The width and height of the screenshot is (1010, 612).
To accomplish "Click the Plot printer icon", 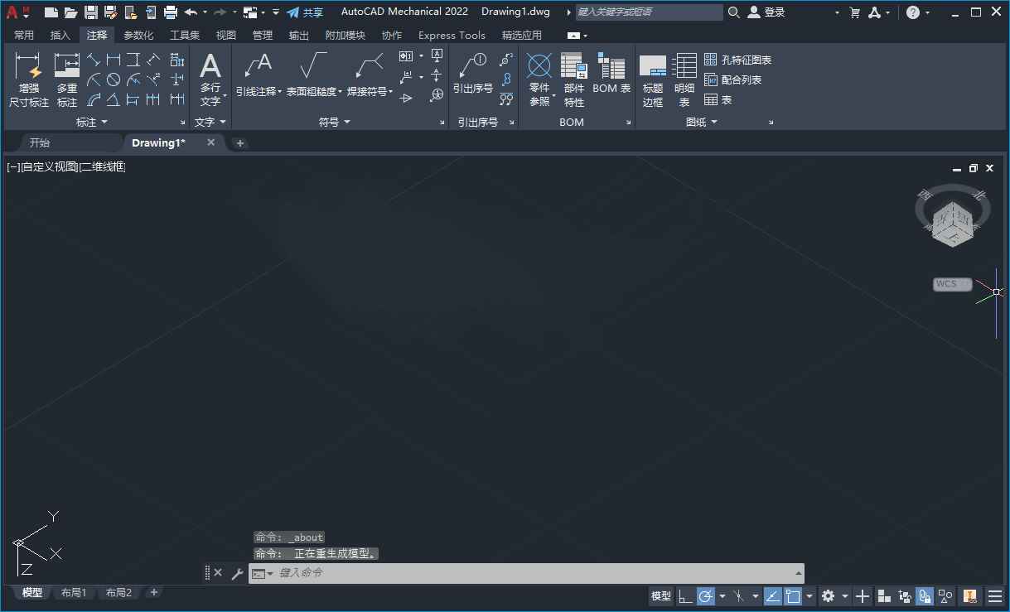I will 171,12.
